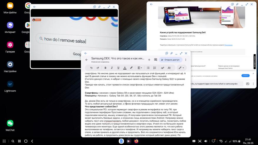Expand the paragraph alignment dropdown

coord(140,68)
